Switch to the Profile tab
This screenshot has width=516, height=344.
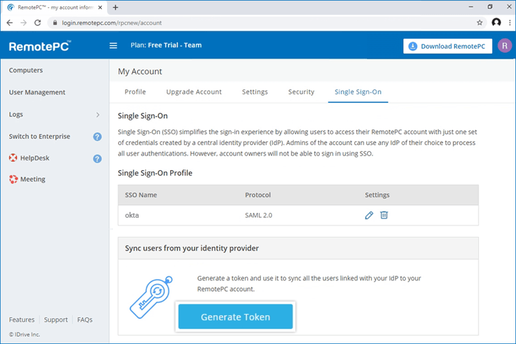click(135, 92)
